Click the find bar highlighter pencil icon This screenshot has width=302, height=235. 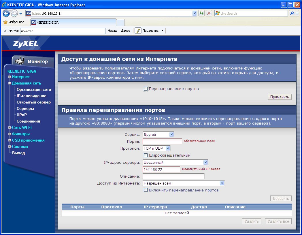tap(138, 31)
